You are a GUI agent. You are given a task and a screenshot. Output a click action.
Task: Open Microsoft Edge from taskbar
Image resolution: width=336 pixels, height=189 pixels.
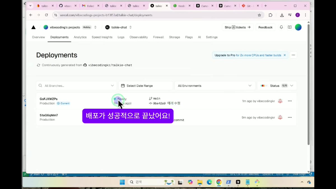point(209,182)
